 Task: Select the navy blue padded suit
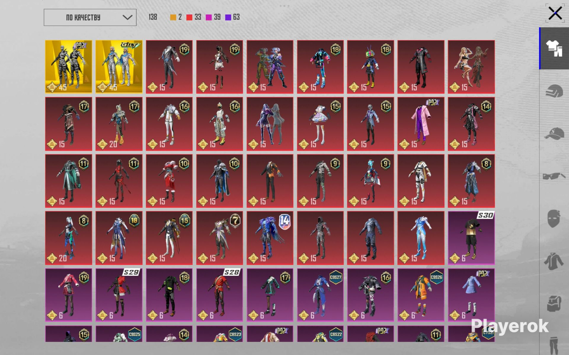371,238
